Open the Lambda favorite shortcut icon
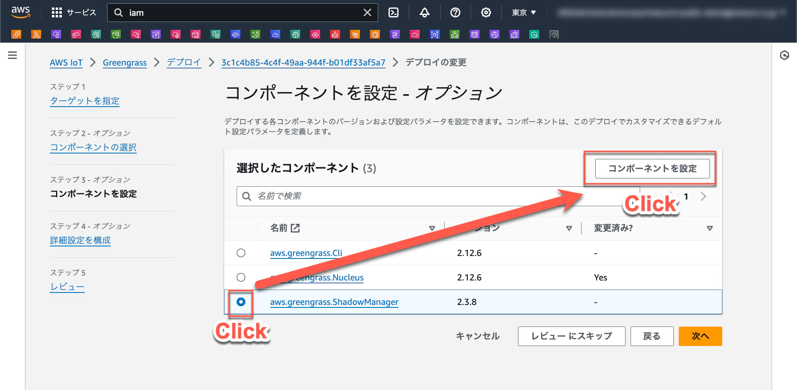The height and width of the screenshot is (390, 797). [x=36, y=34]
